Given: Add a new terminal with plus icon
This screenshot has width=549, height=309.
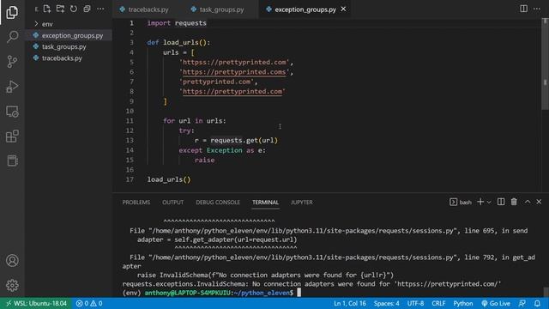Looking at the screenshot, I should pos(480,202).
